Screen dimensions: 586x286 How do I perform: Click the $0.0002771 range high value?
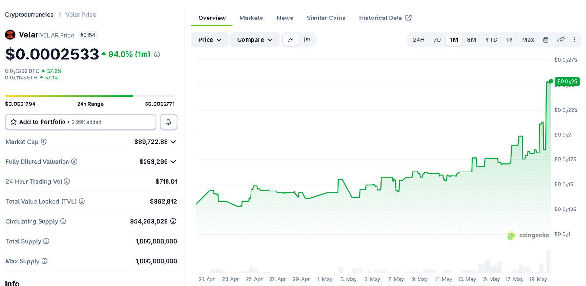tap(160, 104)
